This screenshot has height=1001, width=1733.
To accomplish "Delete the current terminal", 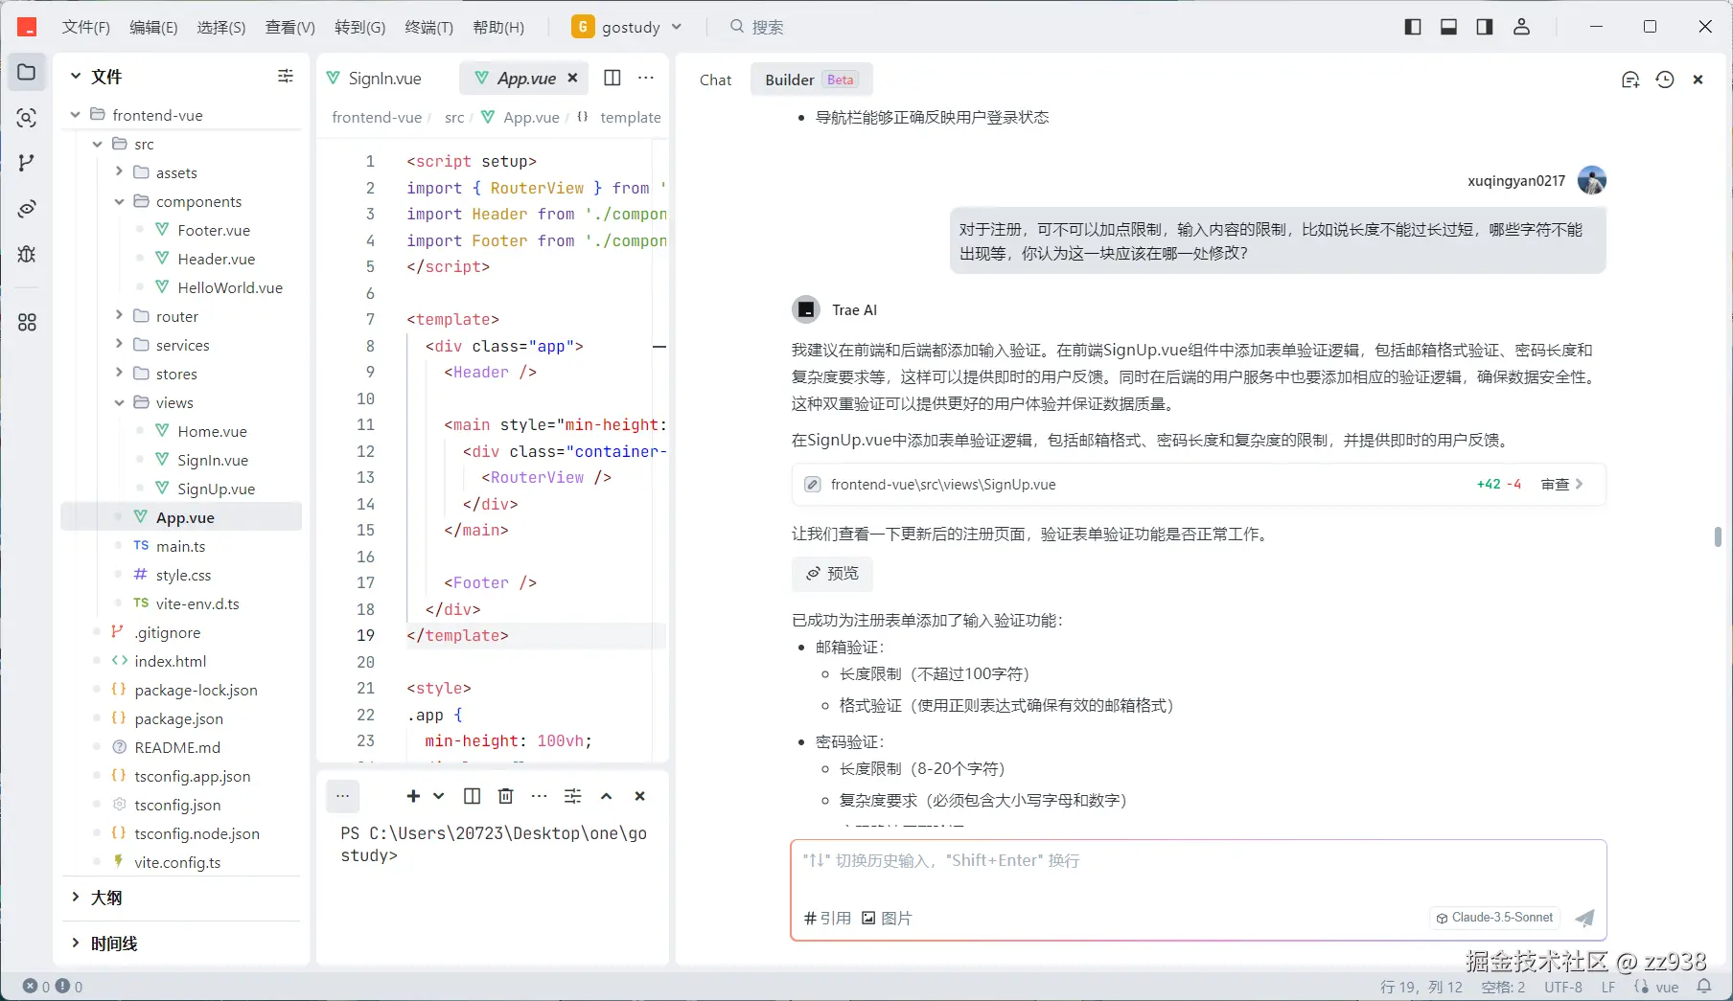I will point(506,796).
